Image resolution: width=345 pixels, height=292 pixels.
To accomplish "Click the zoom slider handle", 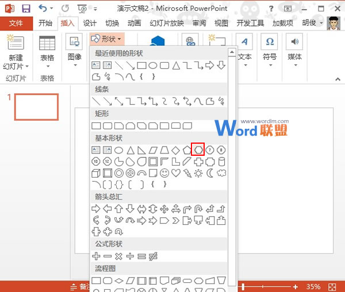I will pos(243,287).
